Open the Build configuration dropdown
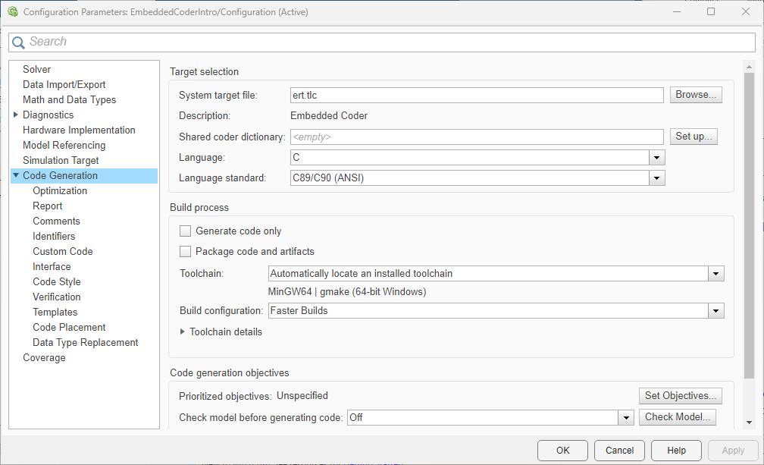This screenshot has height=465, width=764. (715, 310)
